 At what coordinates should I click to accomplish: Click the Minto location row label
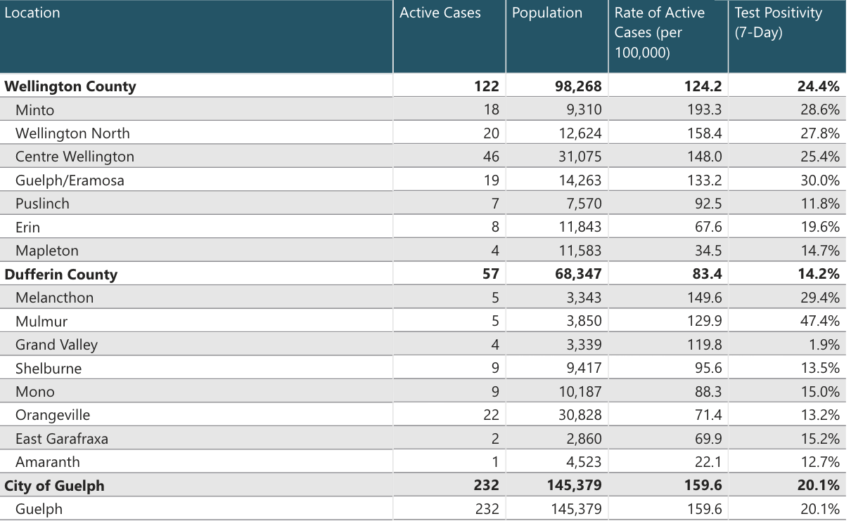34,110
